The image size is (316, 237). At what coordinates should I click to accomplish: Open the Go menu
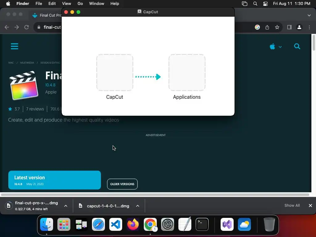coord(80,4)
